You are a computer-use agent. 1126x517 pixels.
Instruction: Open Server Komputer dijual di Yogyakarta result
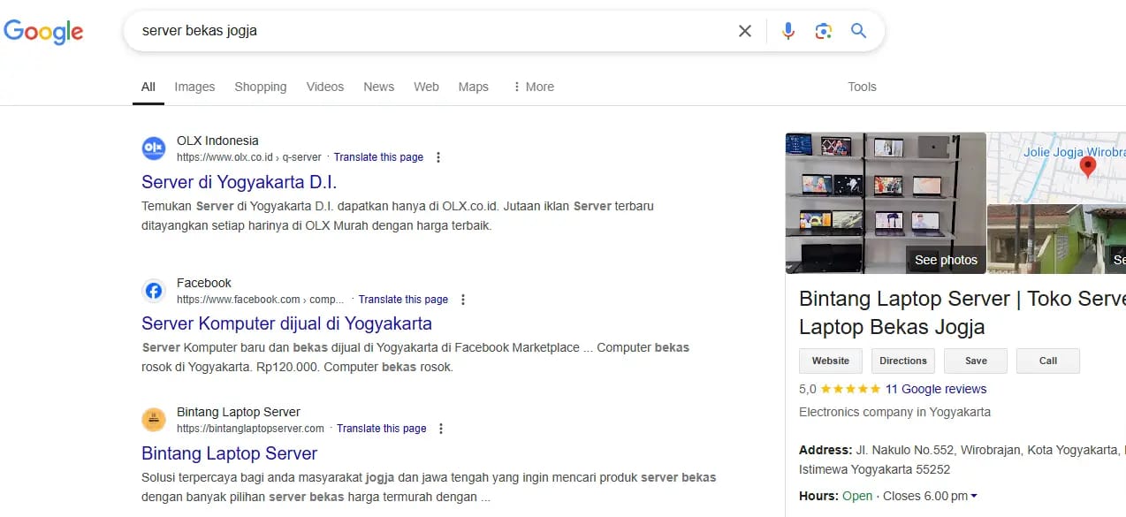(x=286, y=323)
